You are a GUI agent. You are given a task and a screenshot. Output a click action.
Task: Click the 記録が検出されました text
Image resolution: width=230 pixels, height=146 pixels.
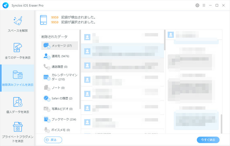coord(79,17)
